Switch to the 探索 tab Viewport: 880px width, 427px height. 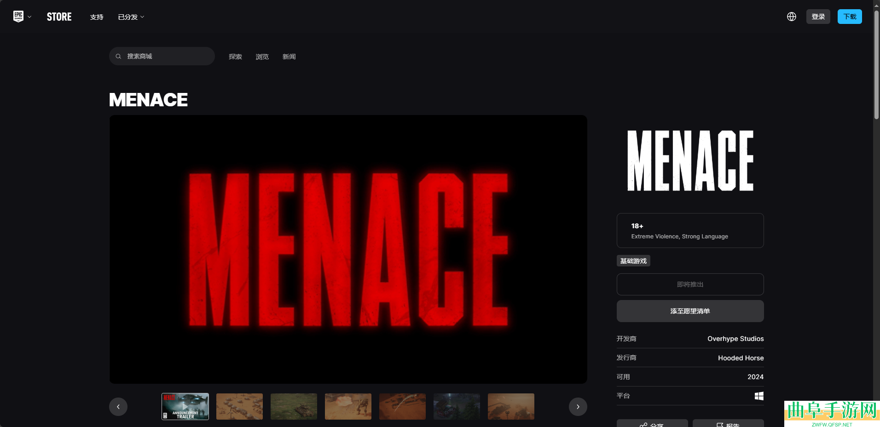click(235, 57)
